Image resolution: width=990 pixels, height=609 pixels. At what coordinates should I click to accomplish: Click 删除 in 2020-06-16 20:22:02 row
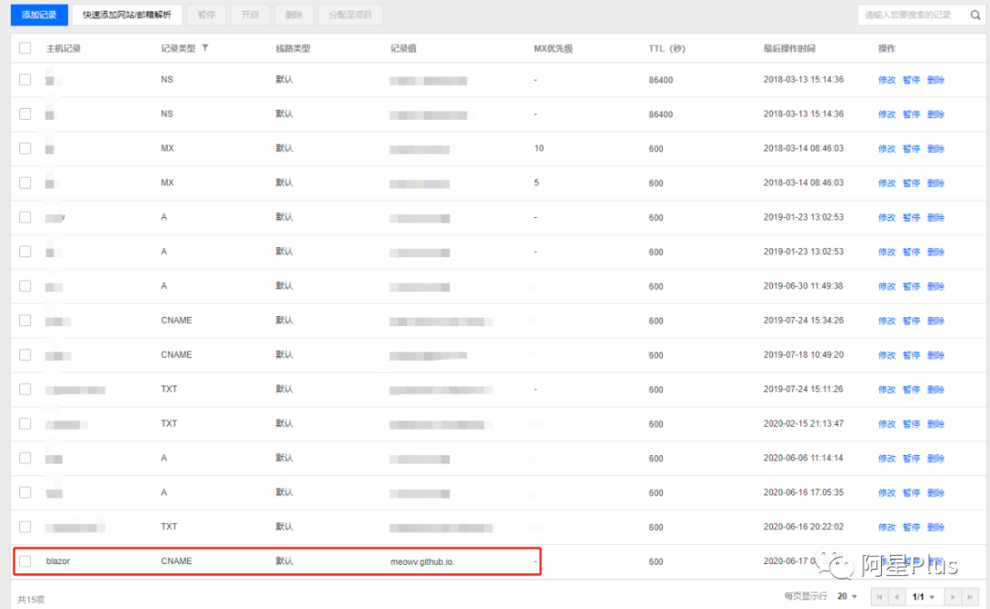pyautogui.click(x=936, y=527)
